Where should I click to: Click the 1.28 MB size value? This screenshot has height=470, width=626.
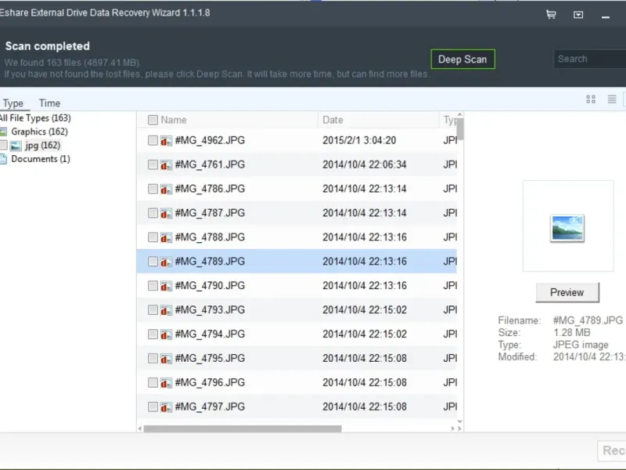click(572, 332)
